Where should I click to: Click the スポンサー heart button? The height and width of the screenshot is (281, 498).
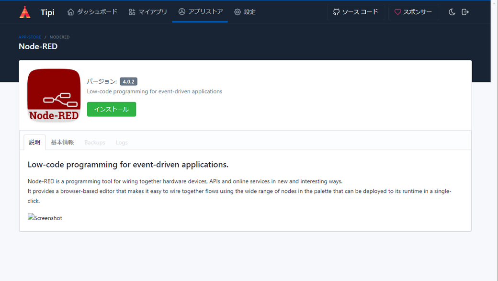click(x=413, y=12)
